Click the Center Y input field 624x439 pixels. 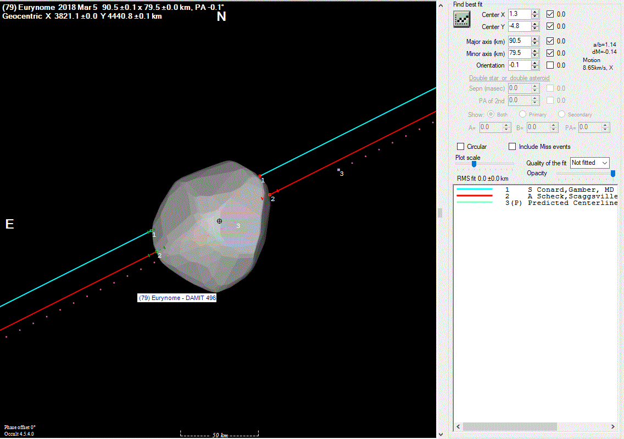[x=519, y=26]
